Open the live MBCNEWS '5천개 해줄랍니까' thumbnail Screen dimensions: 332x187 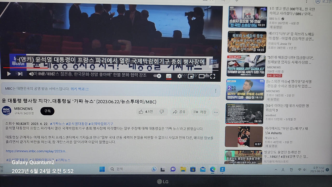click(246, 66)
